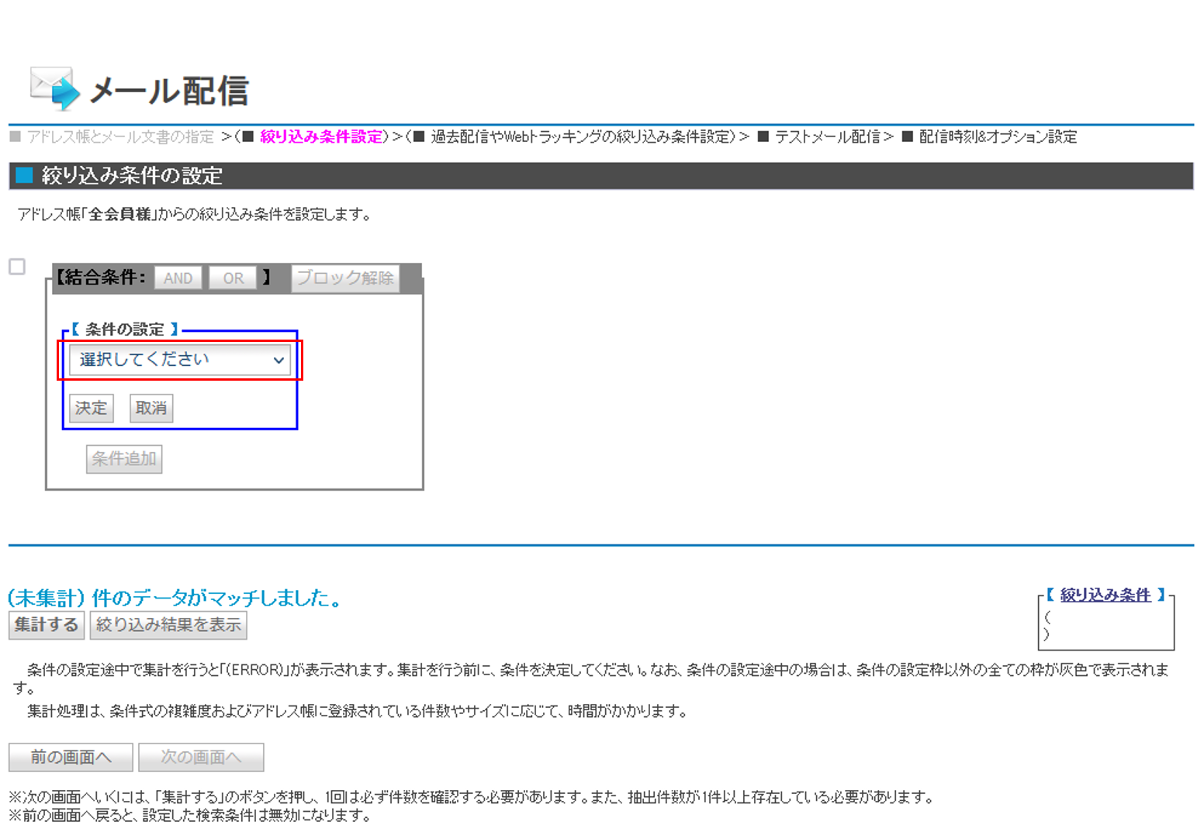Click inside the 絞り込み条件 summary box
The image size is (1204, 835).
(x=1105, y=628)
